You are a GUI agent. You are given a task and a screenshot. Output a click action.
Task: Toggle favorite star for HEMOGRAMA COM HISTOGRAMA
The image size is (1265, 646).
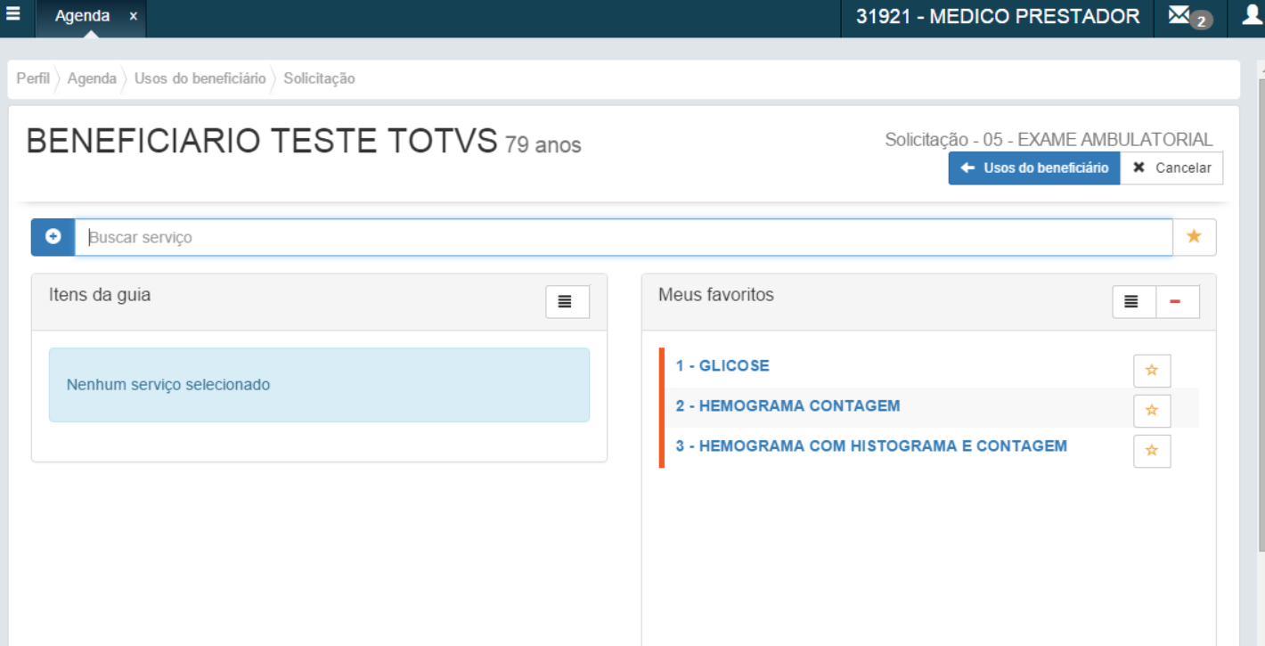click(1151, 451)
